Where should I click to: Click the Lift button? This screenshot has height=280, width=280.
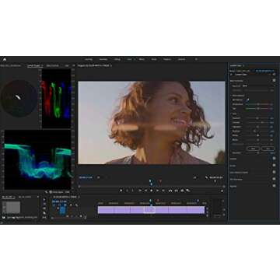[170, 191]
